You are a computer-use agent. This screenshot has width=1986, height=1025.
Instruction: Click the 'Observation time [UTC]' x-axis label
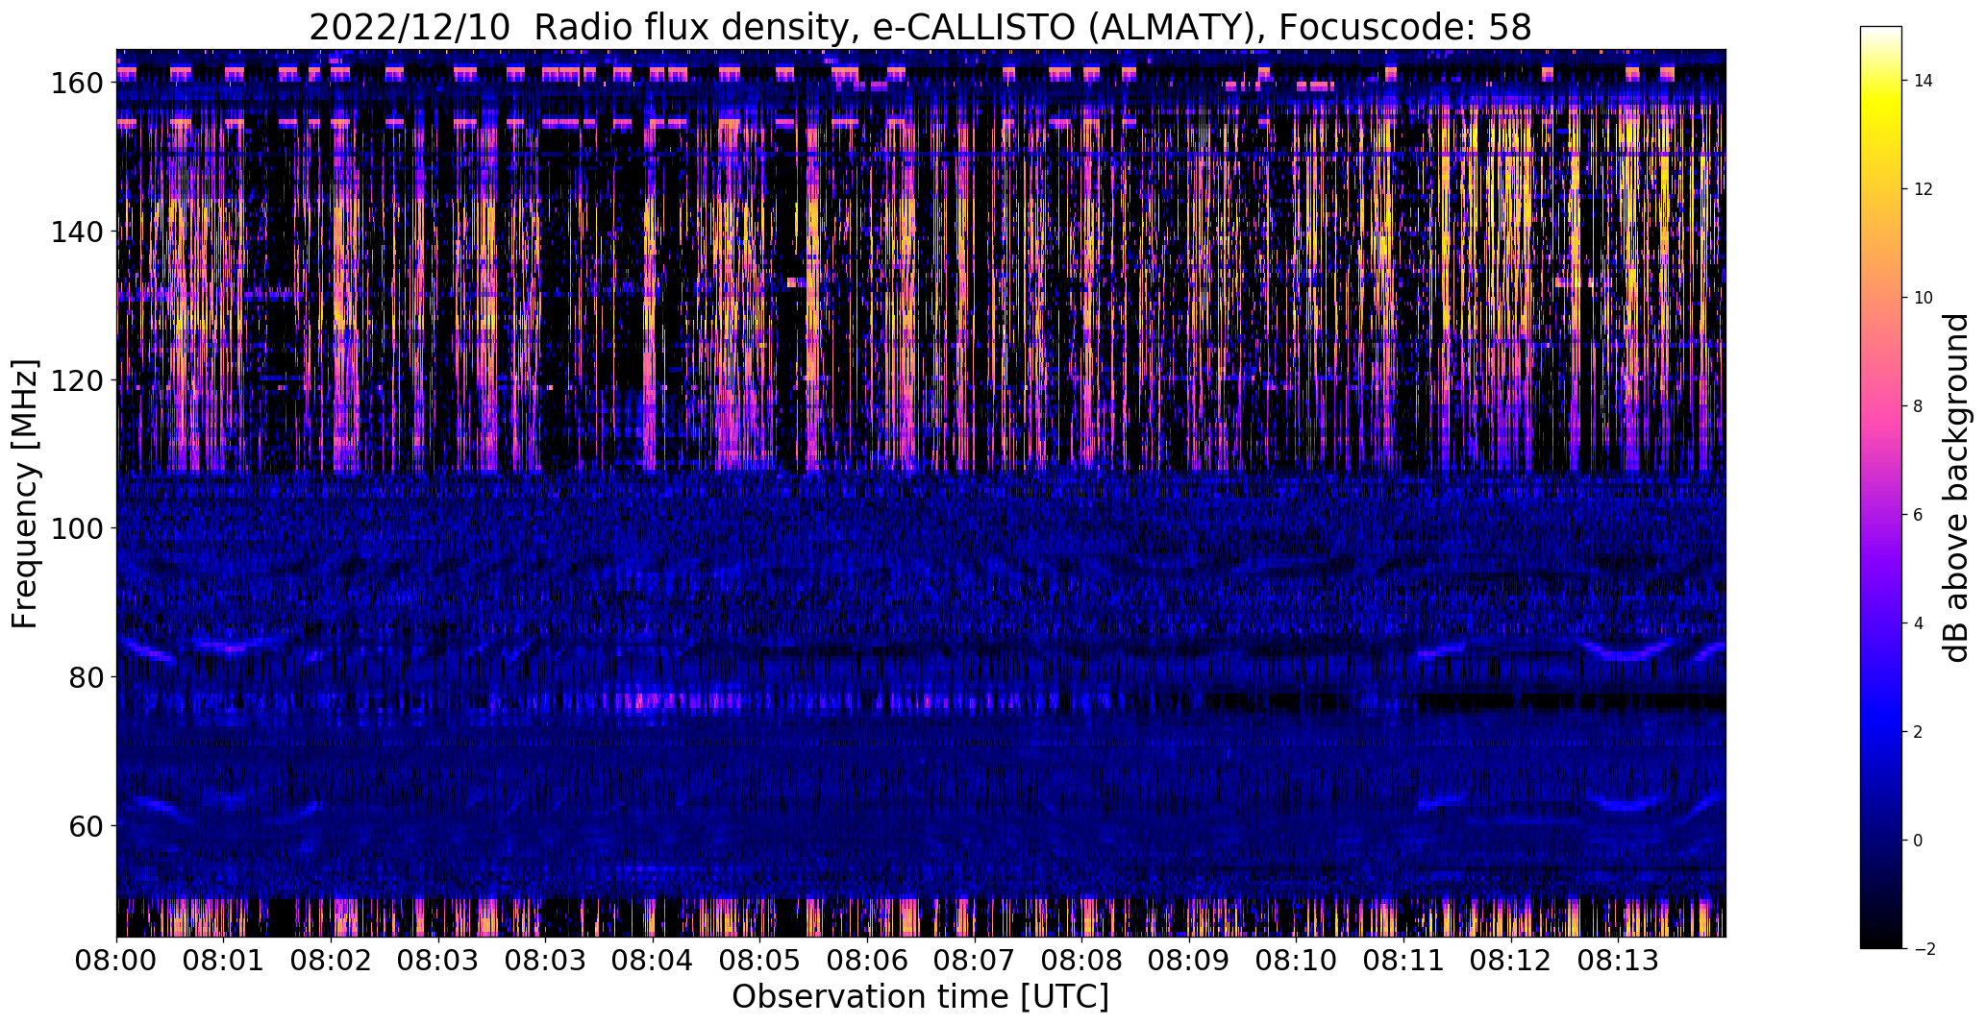click(x=920, y=997)
